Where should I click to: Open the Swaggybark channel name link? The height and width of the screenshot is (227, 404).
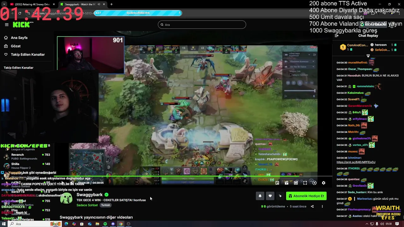90,195
